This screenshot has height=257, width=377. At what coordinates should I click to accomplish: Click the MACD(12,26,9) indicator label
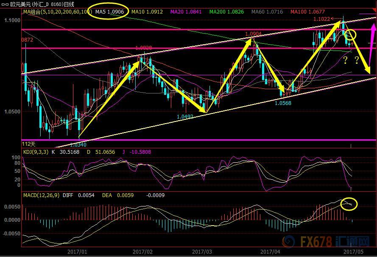pyautogui.click(x=42, y=195)
